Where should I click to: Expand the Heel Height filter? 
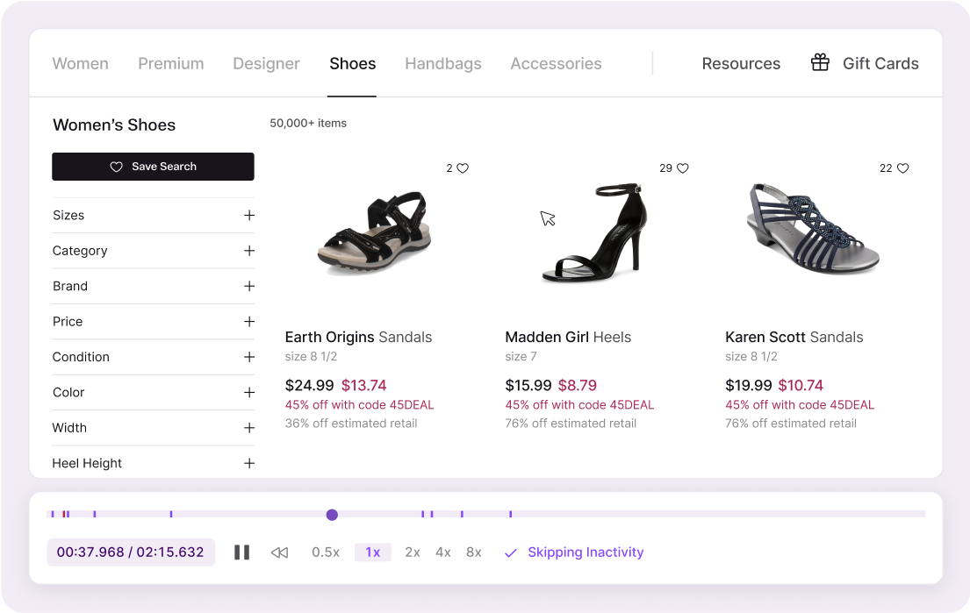click(249, 463)
